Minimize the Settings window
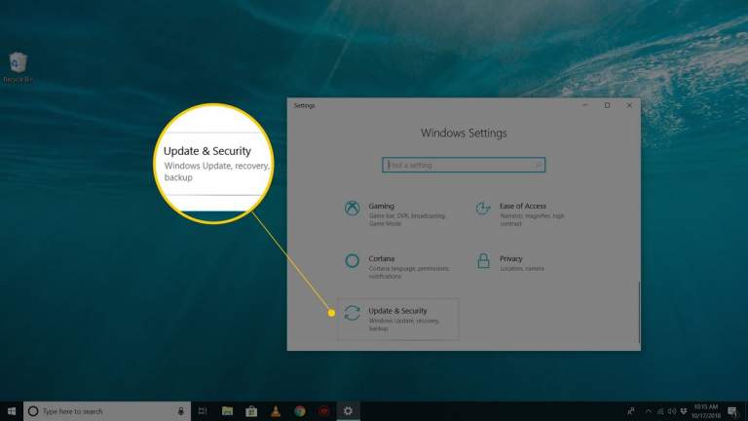 (584, 105)
